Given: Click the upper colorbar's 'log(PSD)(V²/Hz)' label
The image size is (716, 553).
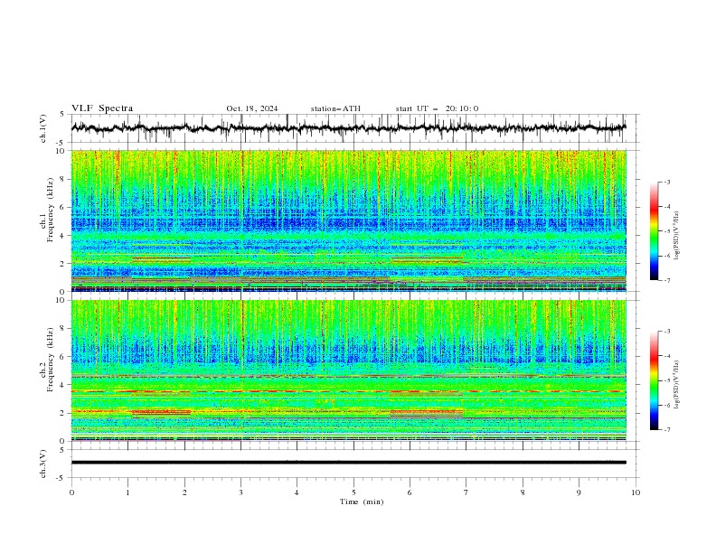Looking at the screenshot, I should [x=677, y=236].
